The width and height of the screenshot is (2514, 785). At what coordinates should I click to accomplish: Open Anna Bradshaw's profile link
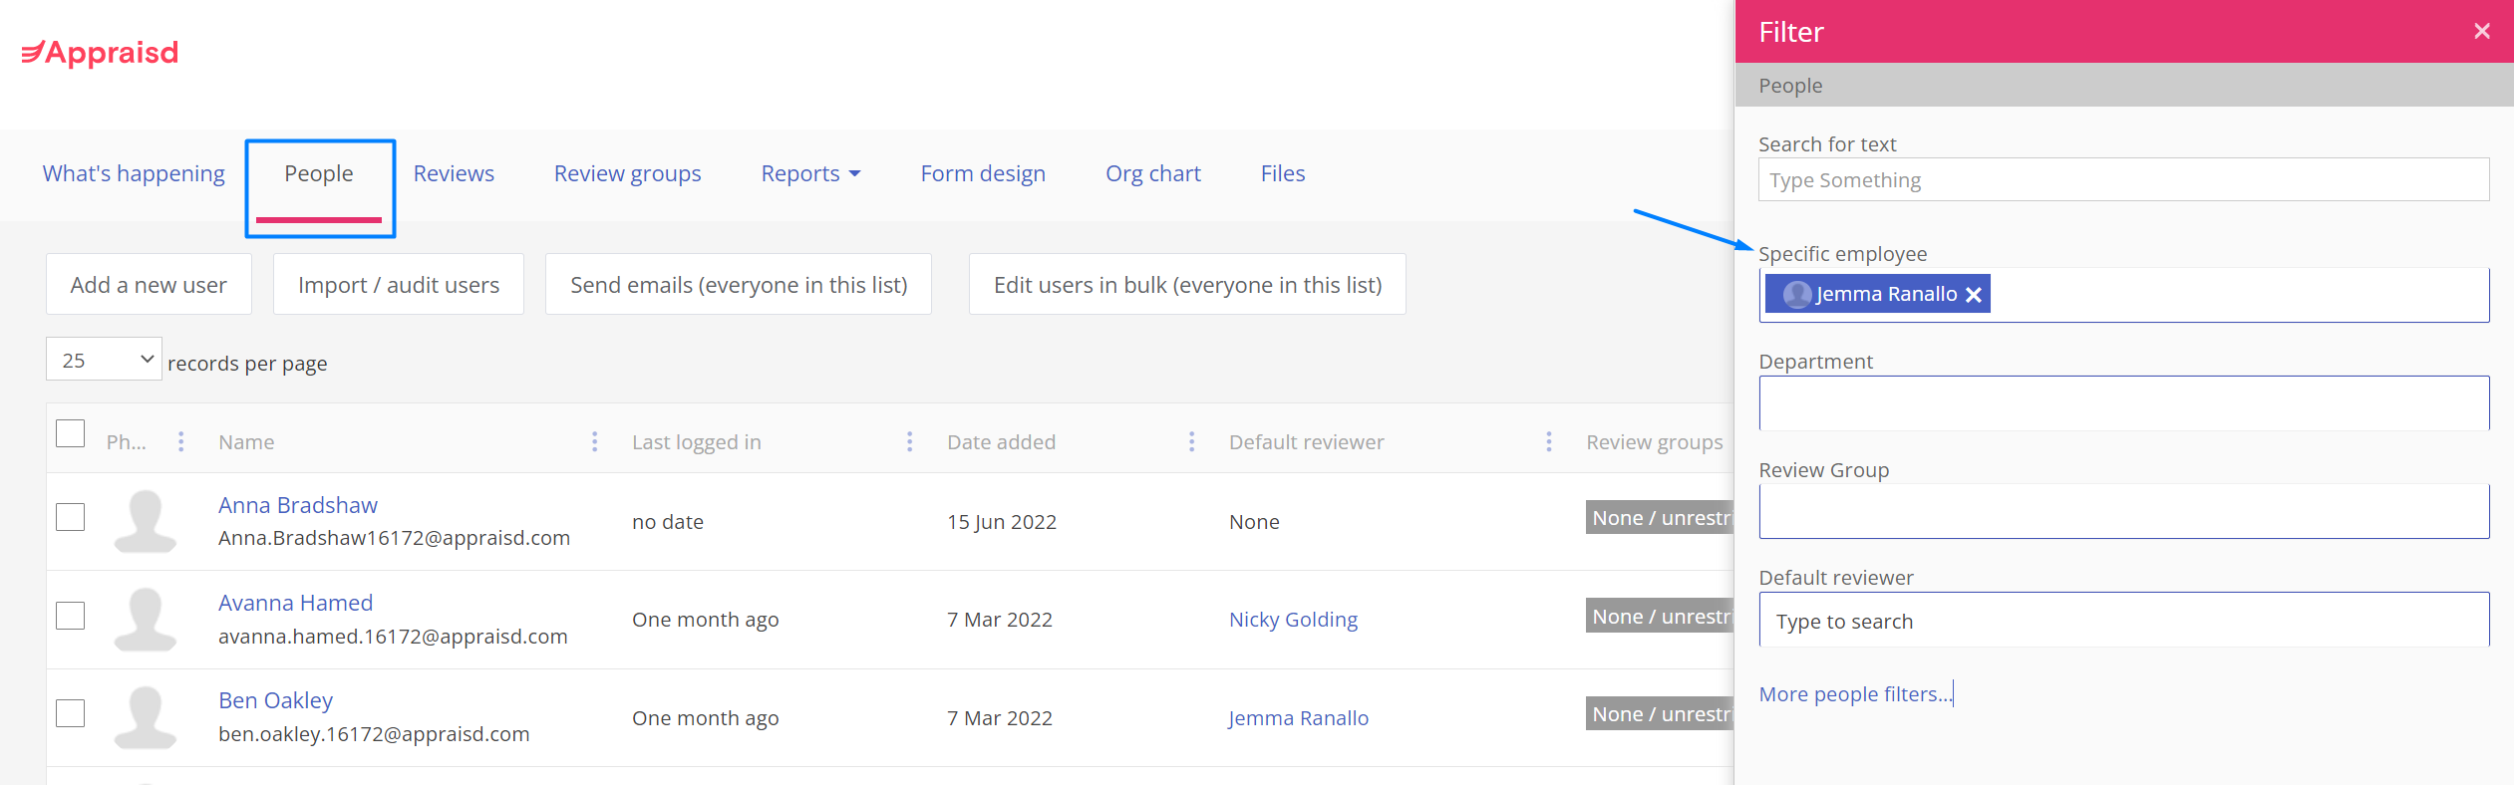click(298, 505)
